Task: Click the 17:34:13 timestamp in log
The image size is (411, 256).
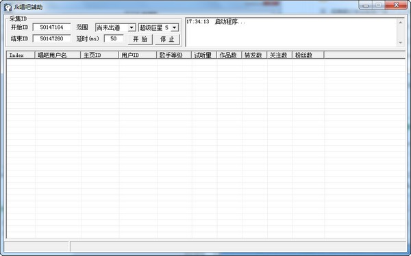Action: click(198, 22)
